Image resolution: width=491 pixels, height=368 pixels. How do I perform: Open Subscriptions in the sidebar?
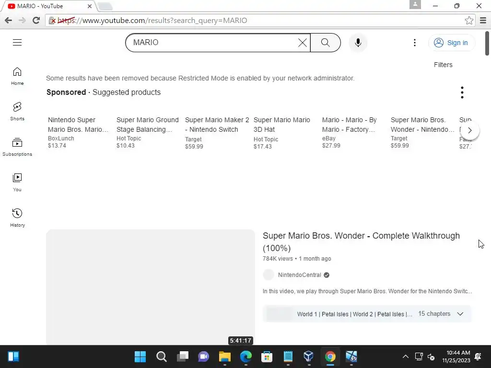[x=17, y=147]
